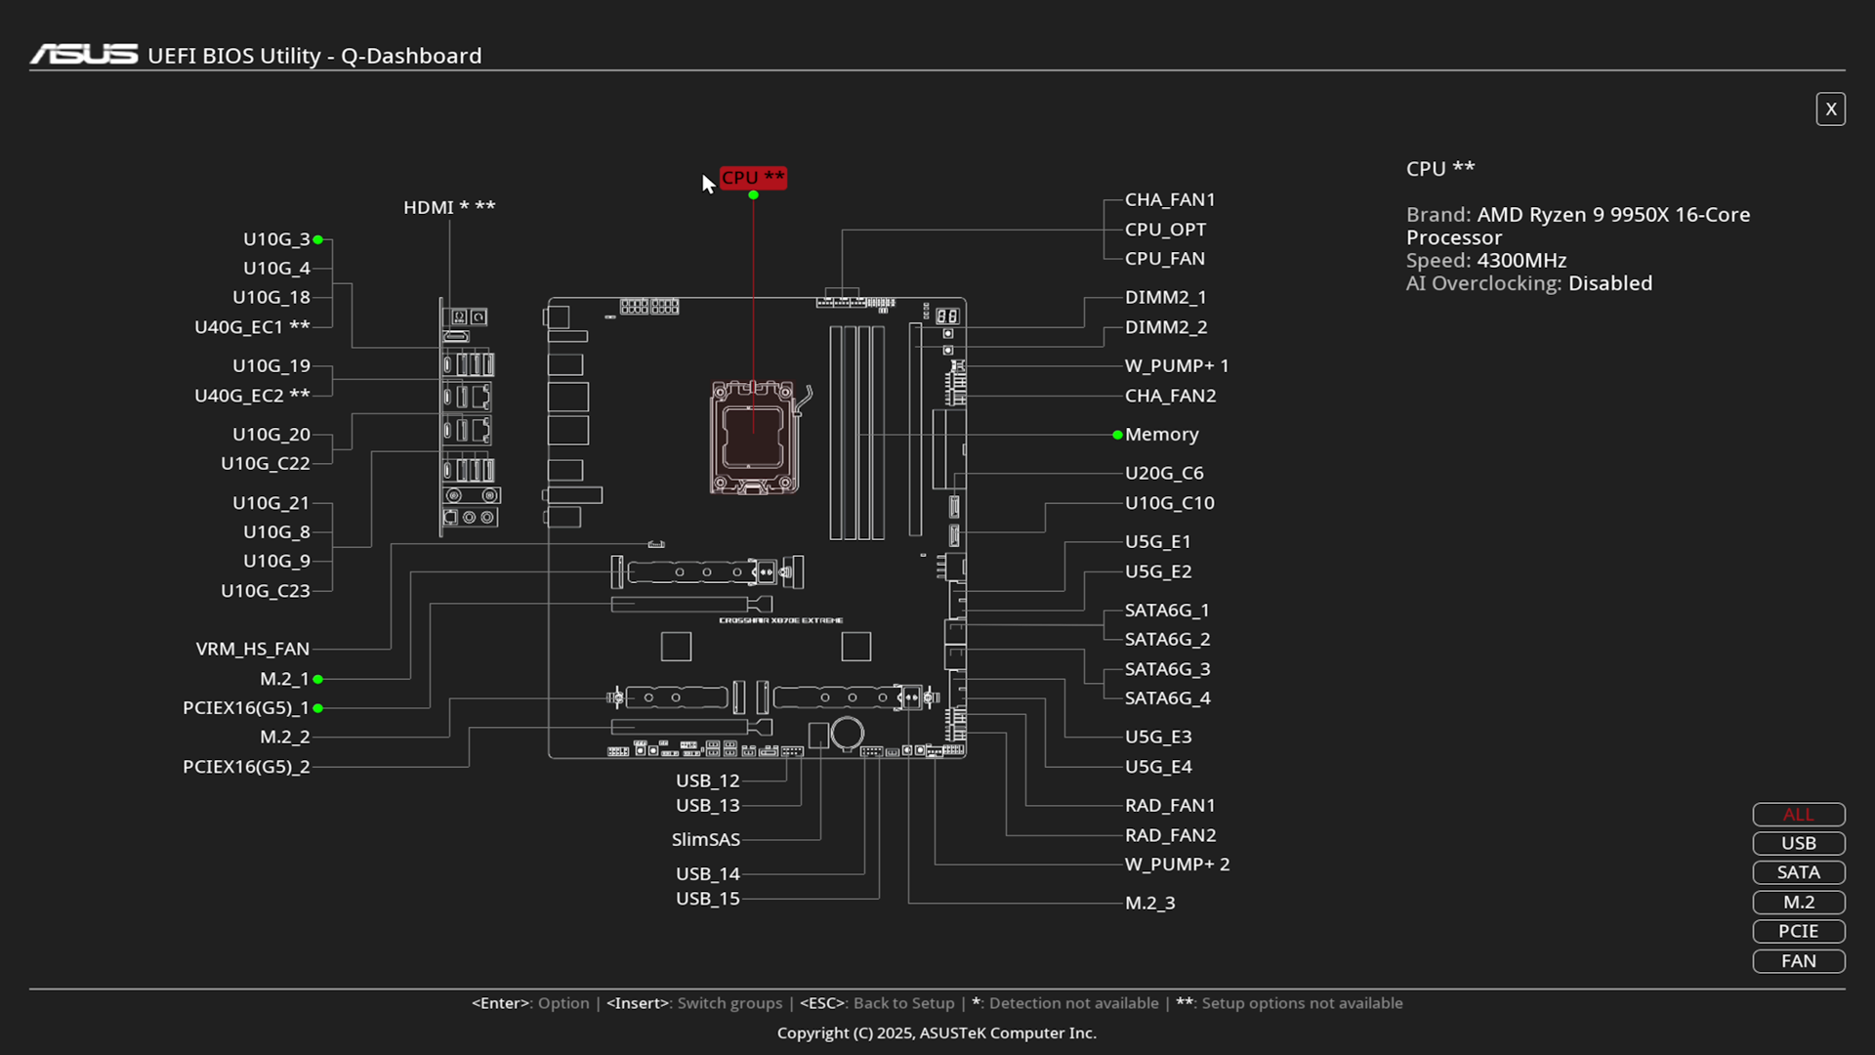Select U10G_3 USB port label
The width and height of the screenshot is (1875, 1055).
[276, 239]
